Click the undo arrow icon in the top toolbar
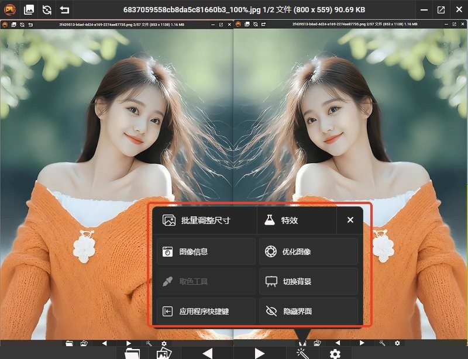The width and height of the screenshot is (468, 359). point(64,10)
